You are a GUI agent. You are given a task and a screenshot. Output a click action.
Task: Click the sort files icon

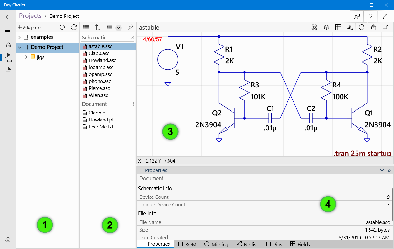click(x=98, y=27)
